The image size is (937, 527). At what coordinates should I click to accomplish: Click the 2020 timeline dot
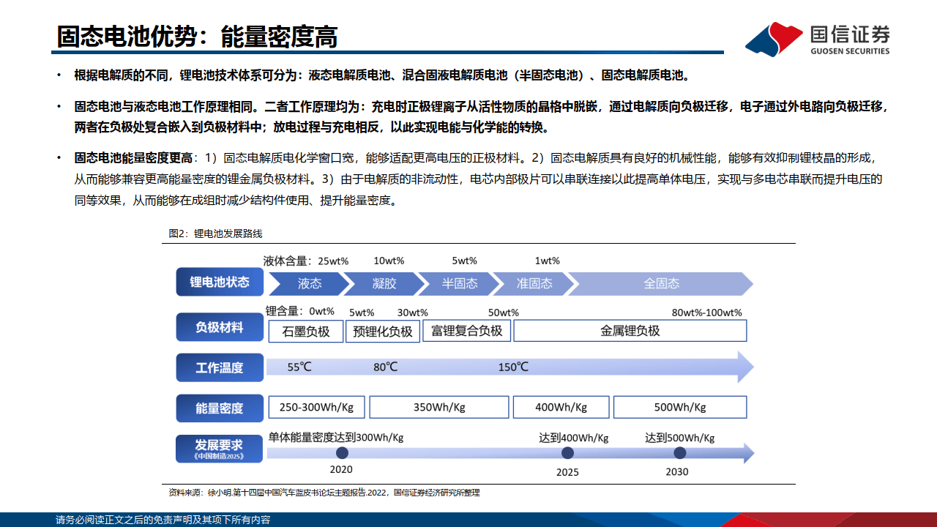coord(340,453)
